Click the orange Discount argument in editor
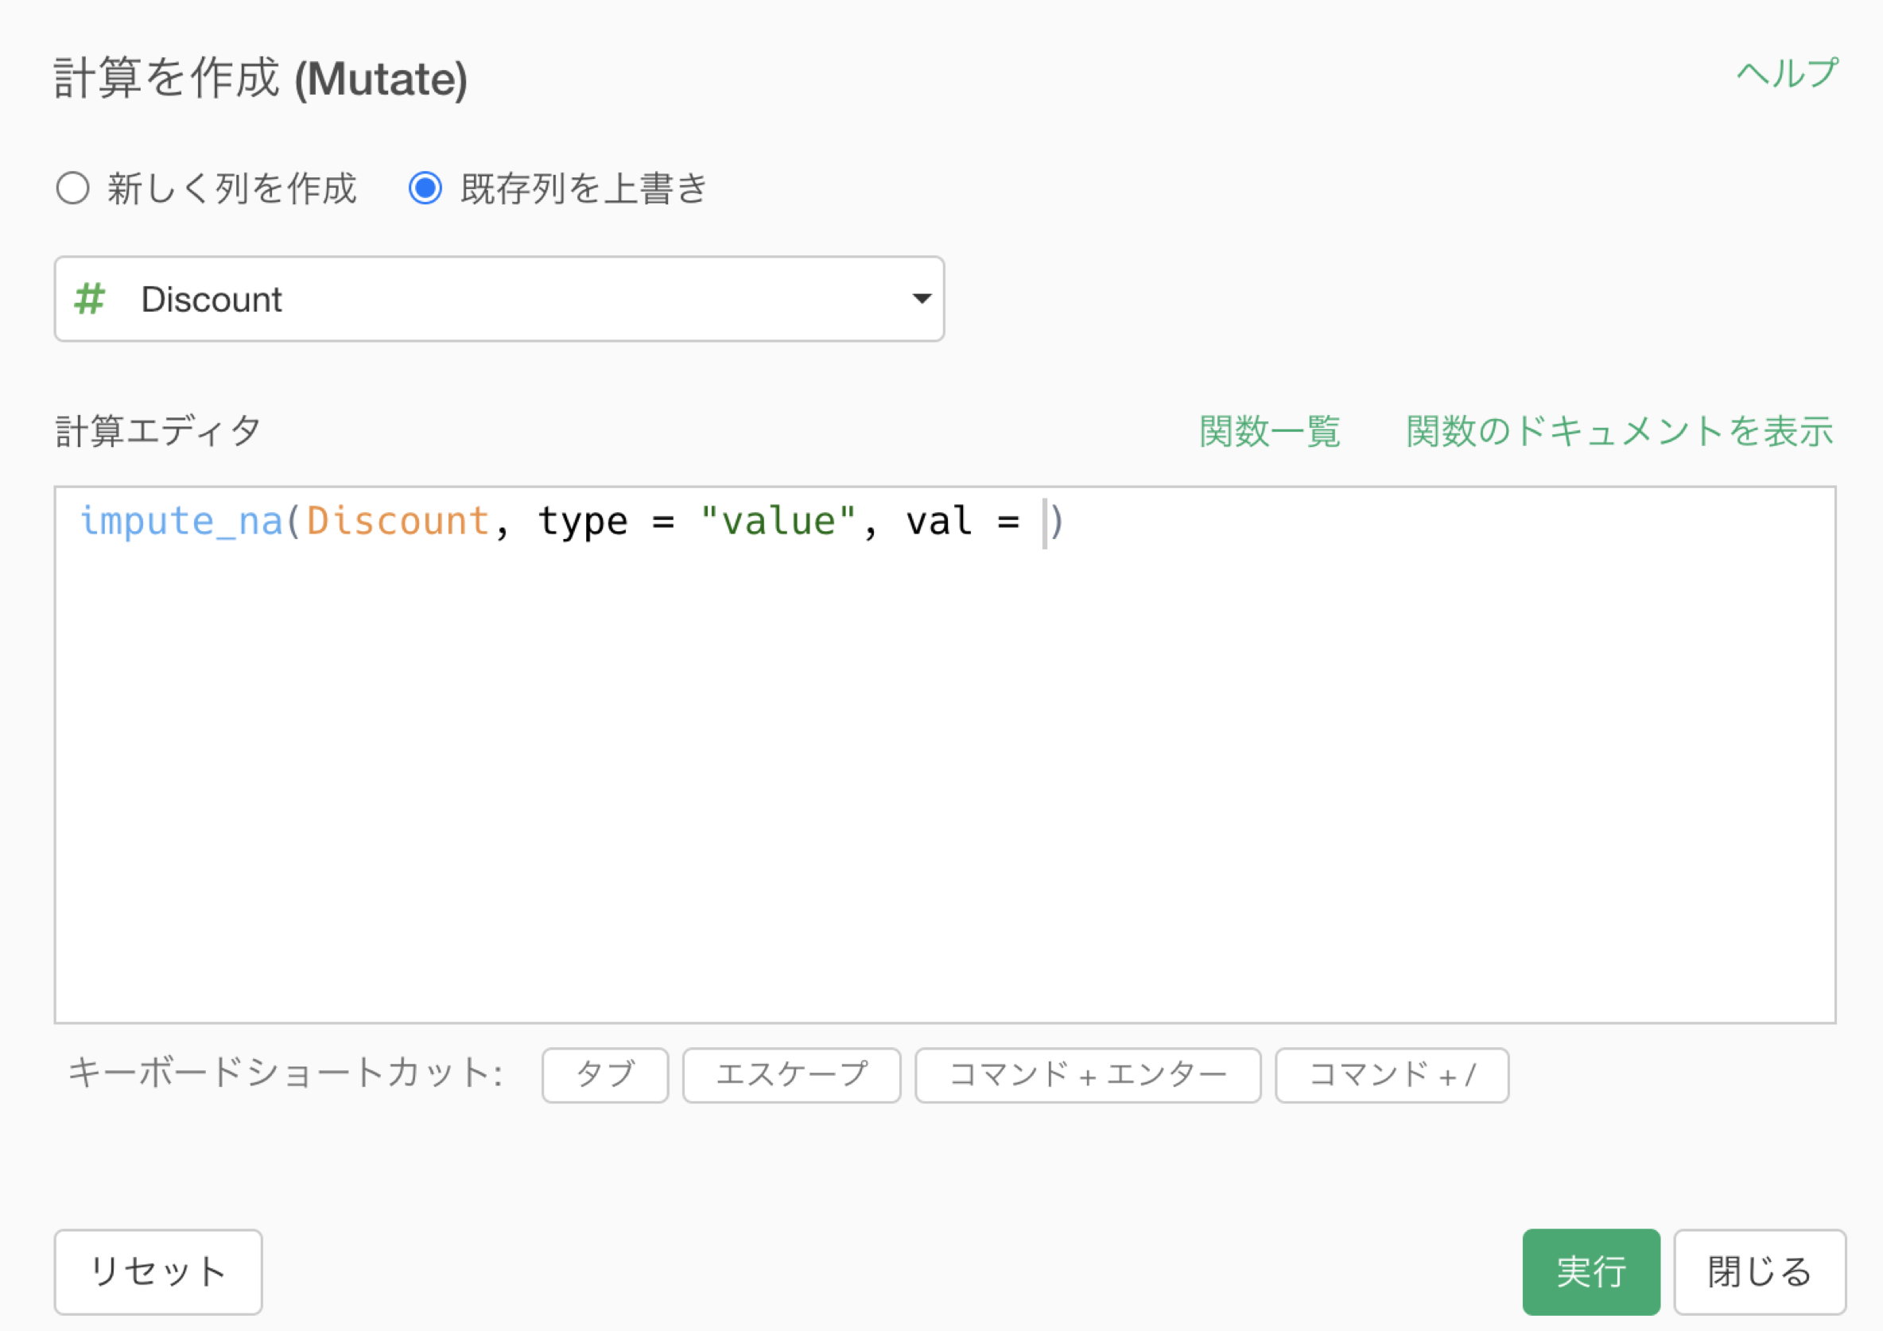The height and width of the screenshot is (1331, 1883). tap(398, 522)
